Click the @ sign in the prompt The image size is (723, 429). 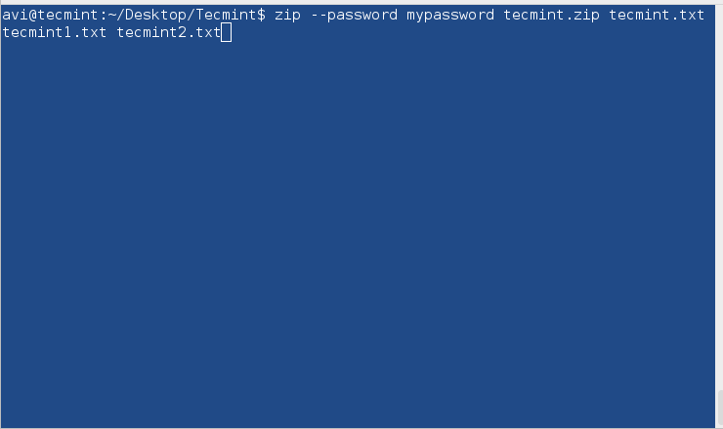[x=32, y=16]
